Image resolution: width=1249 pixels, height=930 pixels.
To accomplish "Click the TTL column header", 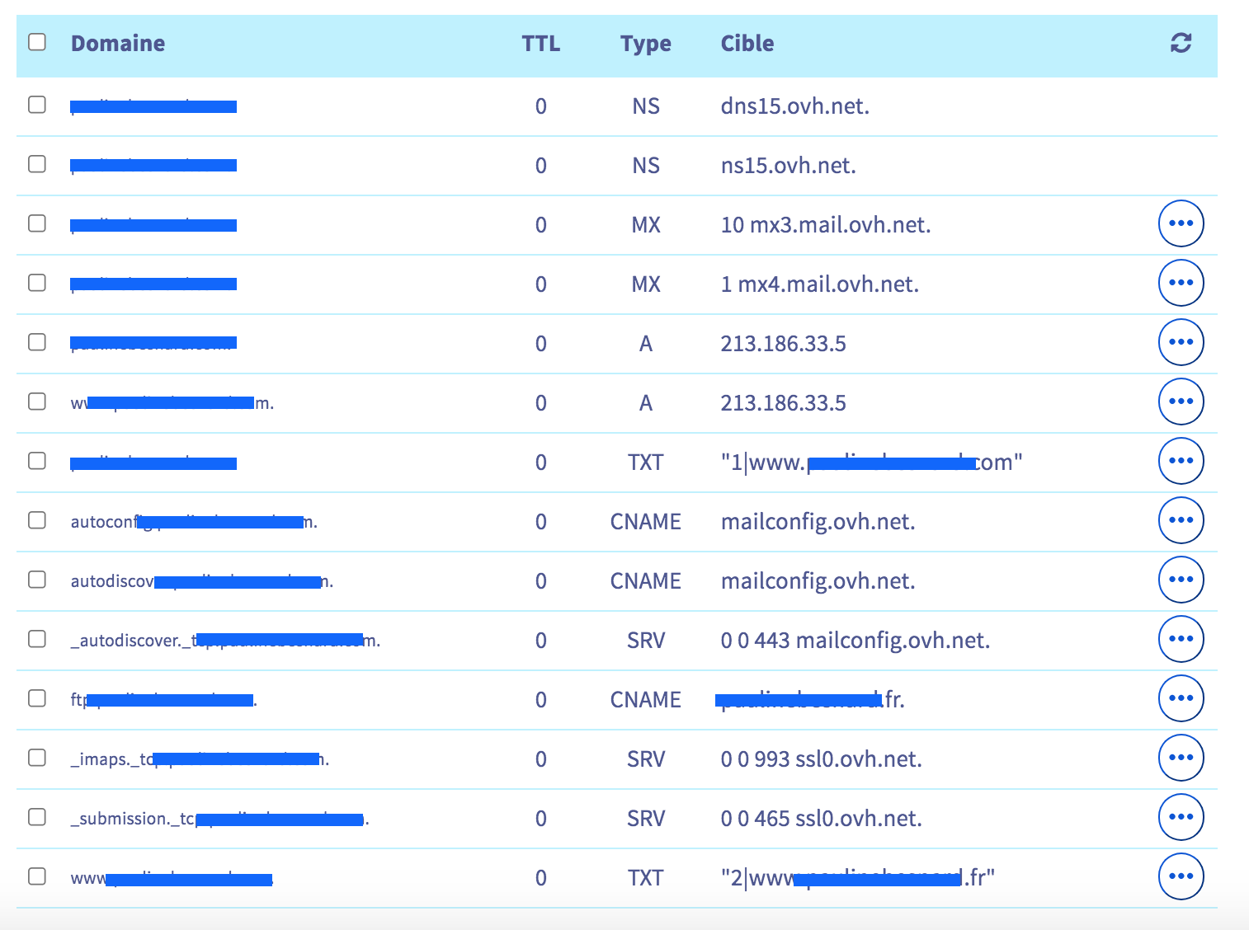I will [540, 44].
